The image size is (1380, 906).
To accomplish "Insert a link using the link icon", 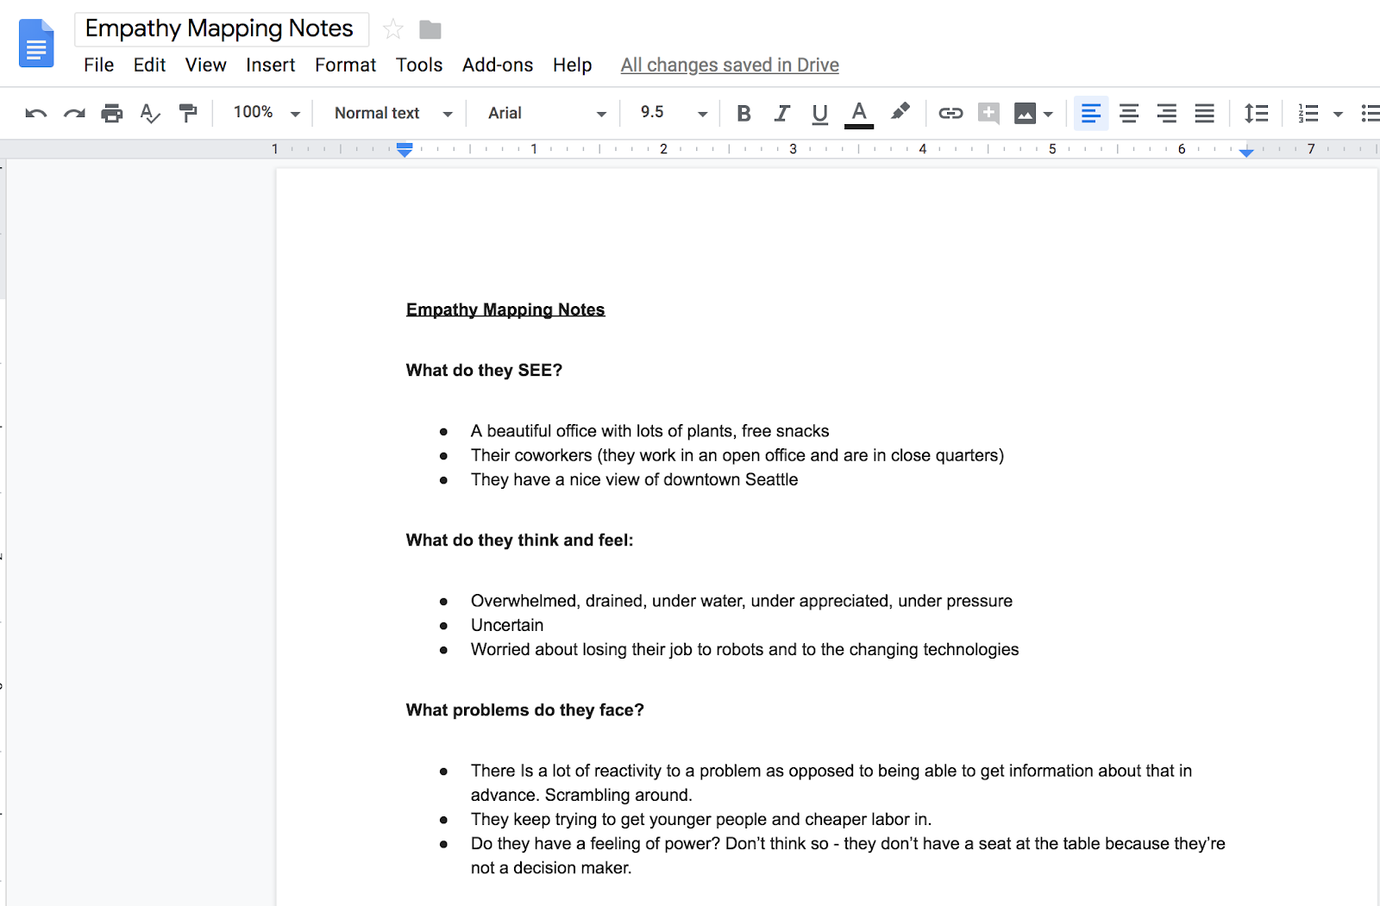I will 950,113.
